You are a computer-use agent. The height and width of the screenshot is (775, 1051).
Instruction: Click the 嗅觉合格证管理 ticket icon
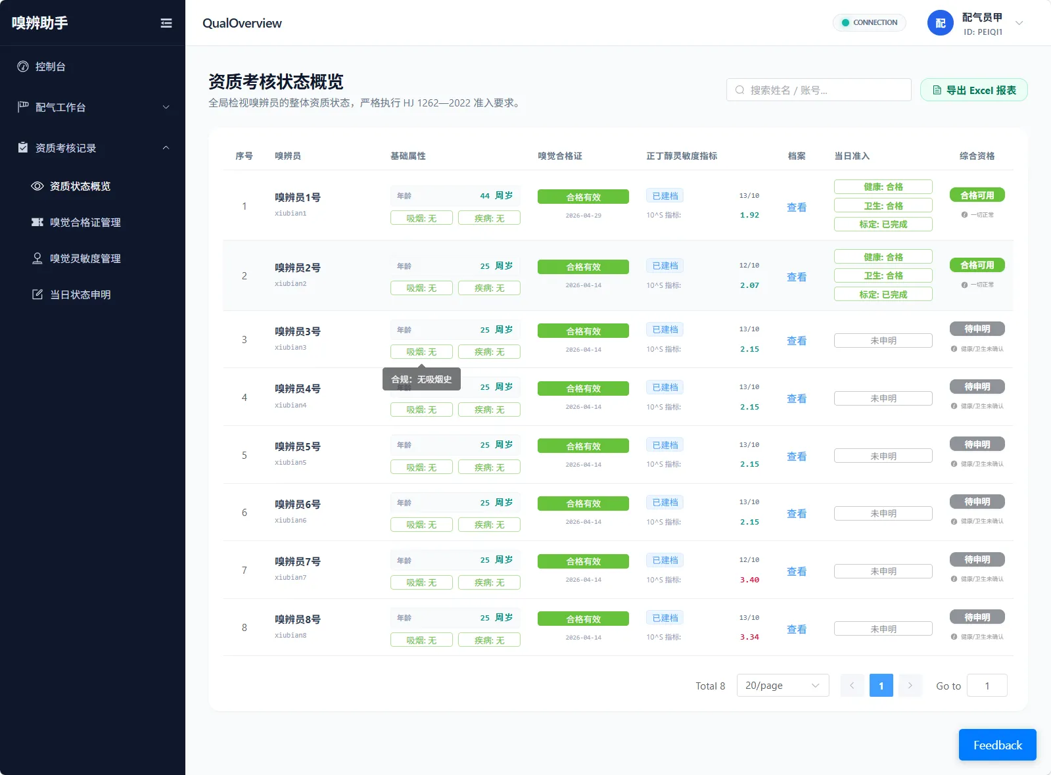click(x=37, y=222)
